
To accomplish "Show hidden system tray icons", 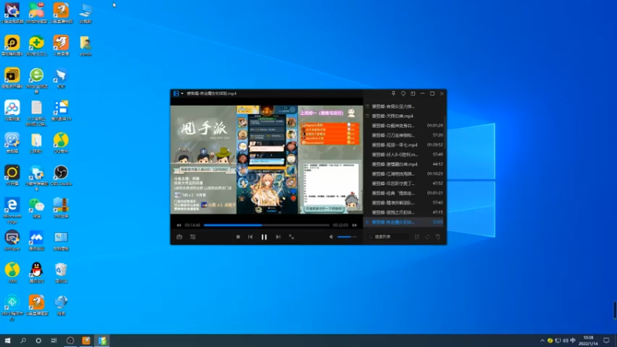I will tap(542, 341).
